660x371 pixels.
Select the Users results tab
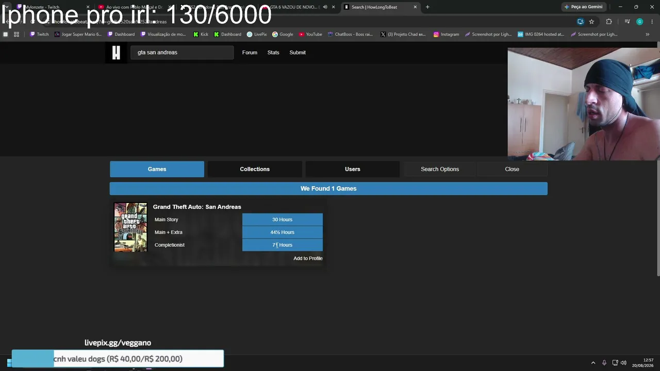pos(353,169)
